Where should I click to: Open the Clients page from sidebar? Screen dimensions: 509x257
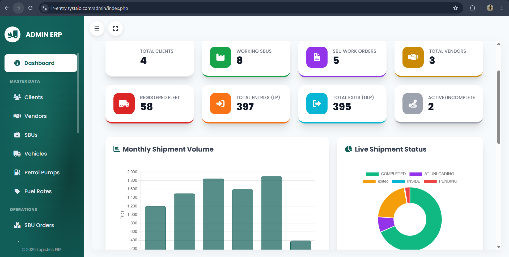click(33, 97)
